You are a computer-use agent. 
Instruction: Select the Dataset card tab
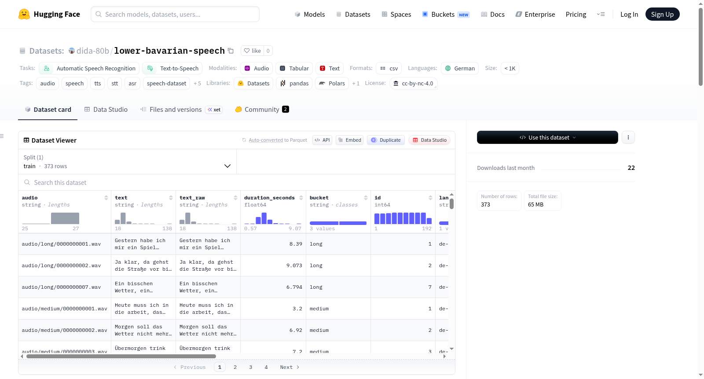(48, 109)
